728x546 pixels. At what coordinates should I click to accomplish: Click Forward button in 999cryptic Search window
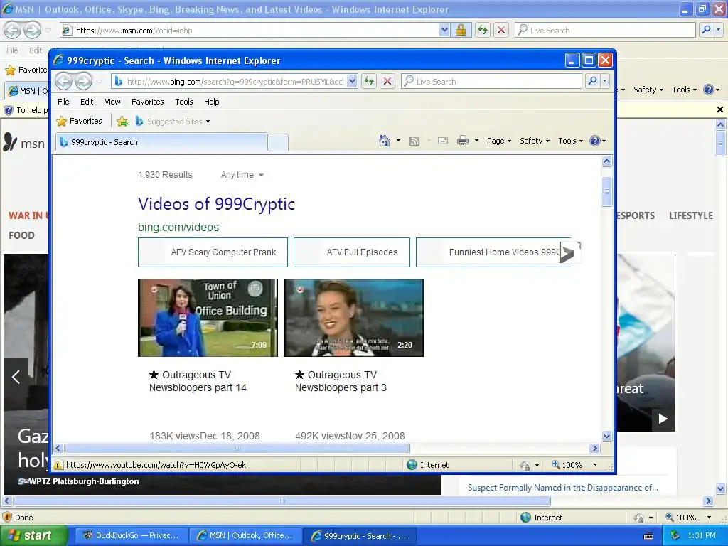pos(84,81)
